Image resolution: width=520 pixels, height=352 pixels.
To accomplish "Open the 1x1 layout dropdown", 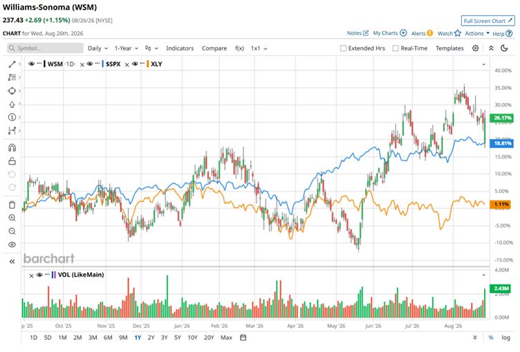I will 259,48.
